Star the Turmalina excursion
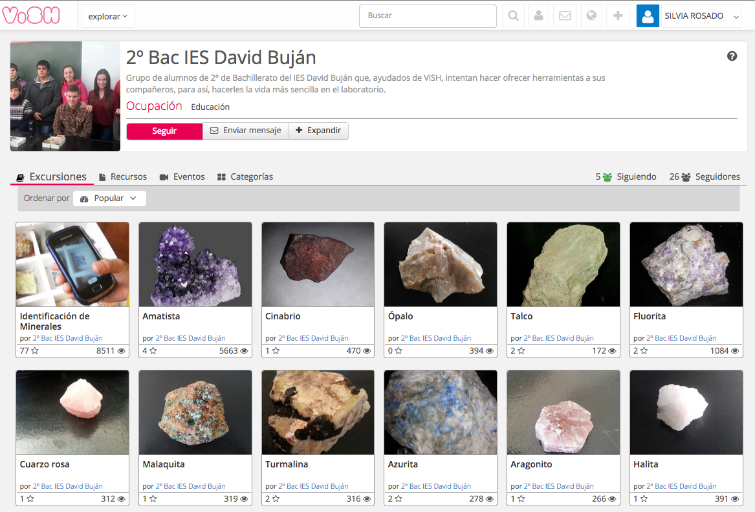The width and height of the screenshot is (755, 512). [276, 498]
